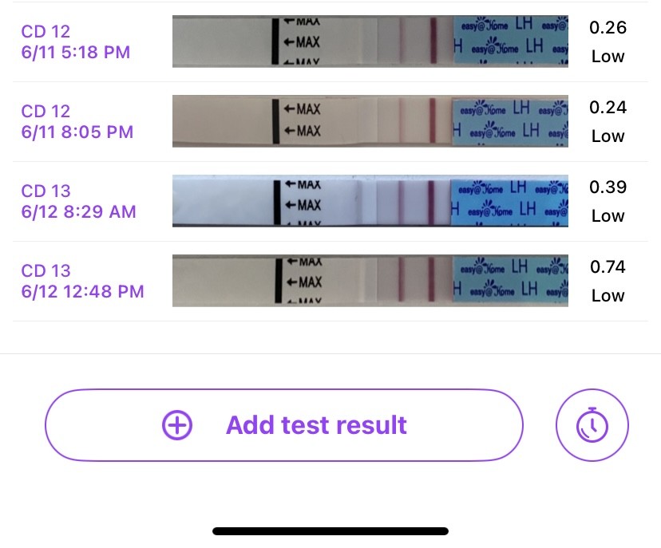Click the 0.26 ratio value

point(608,28)
